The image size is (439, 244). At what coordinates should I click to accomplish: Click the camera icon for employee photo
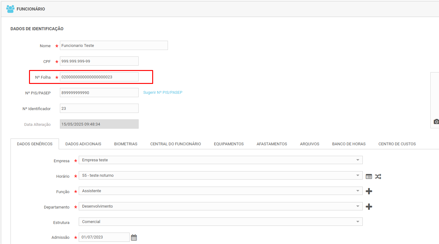(436, 122)
